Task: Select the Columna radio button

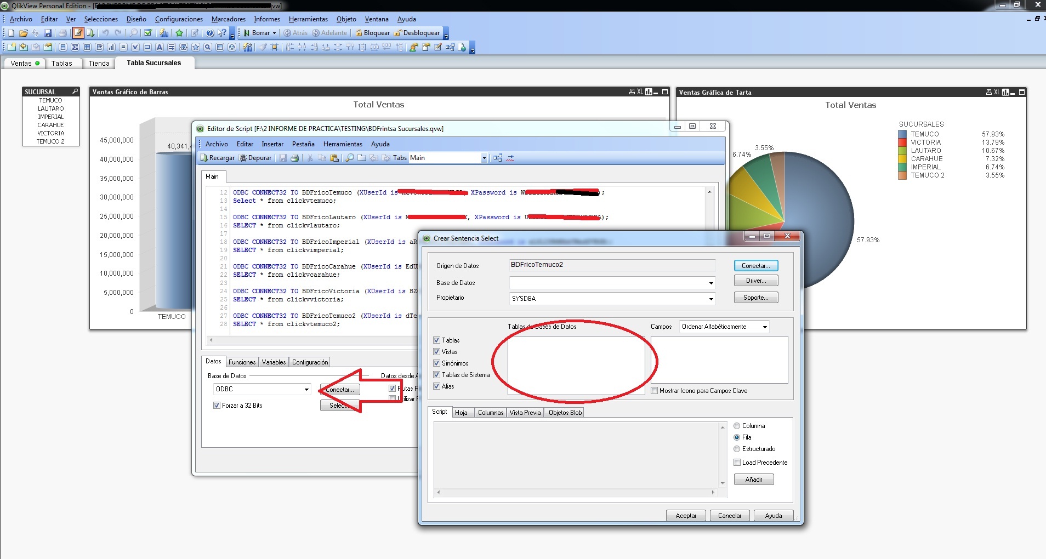Action: pyautogui.click(x=737, y=426)
